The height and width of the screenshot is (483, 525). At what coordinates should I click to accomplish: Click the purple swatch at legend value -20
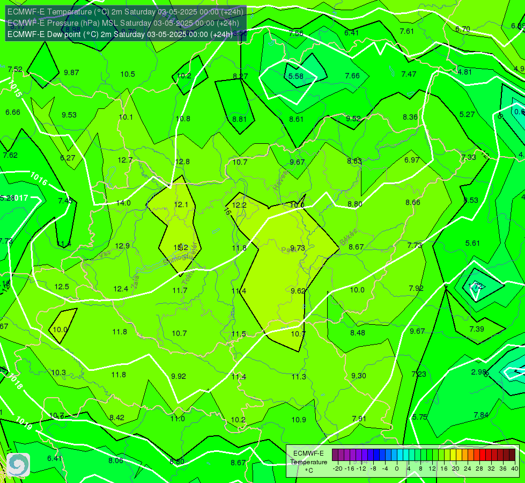[x=335, y=455]
